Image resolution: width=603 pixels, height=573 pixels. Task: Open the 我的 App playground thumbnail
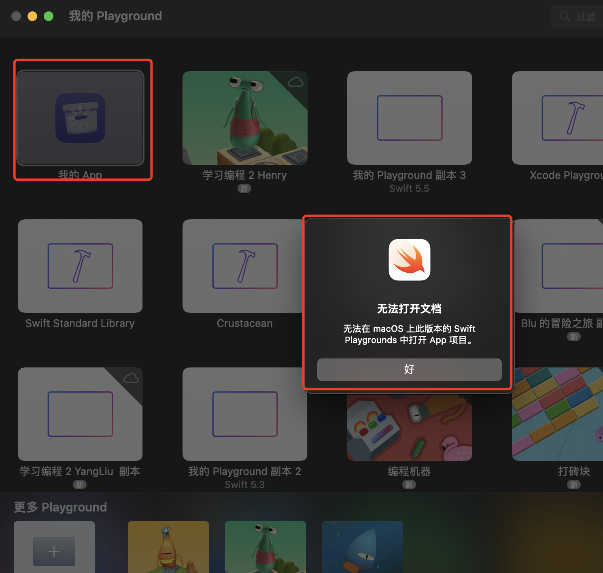80,118
